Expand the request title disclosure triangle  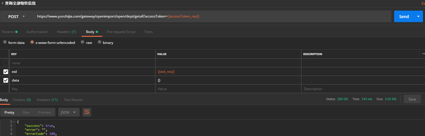3,3
